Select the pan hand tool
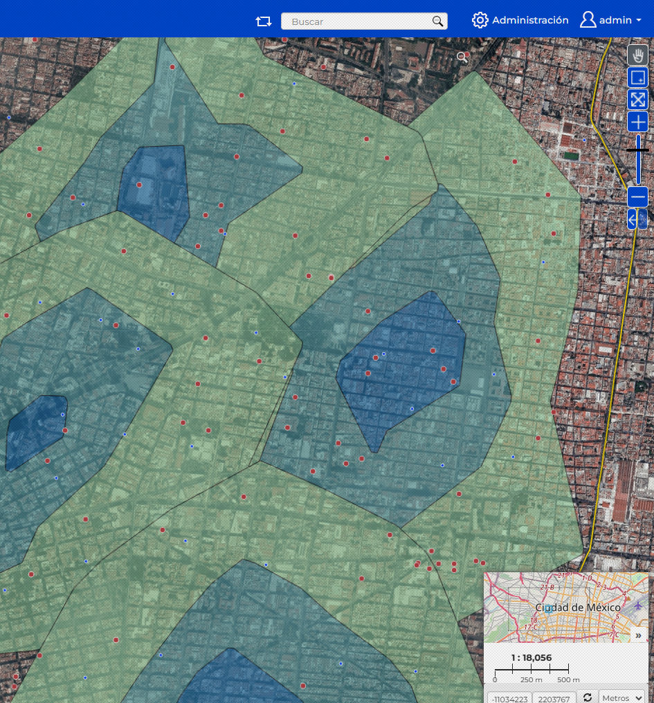This screenshot has height=703, width=654. click(637, 55)
